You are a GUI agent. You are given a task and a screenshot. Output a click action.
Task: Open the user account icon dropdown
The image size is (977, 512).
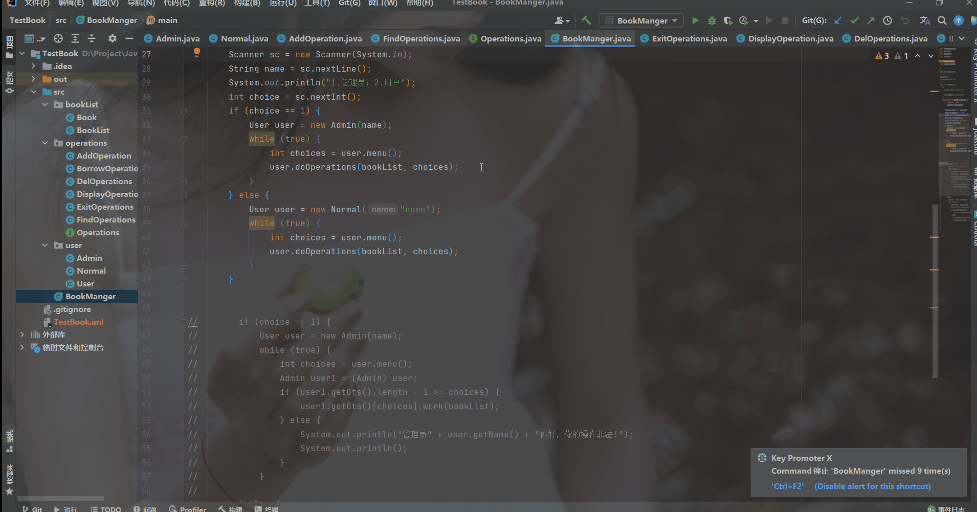562,20
